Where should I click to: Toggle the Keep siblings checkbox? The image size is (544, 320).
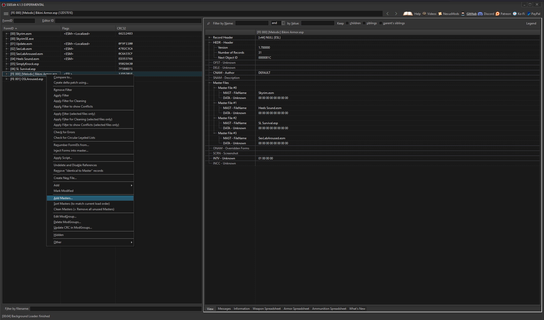pos(364,23)
